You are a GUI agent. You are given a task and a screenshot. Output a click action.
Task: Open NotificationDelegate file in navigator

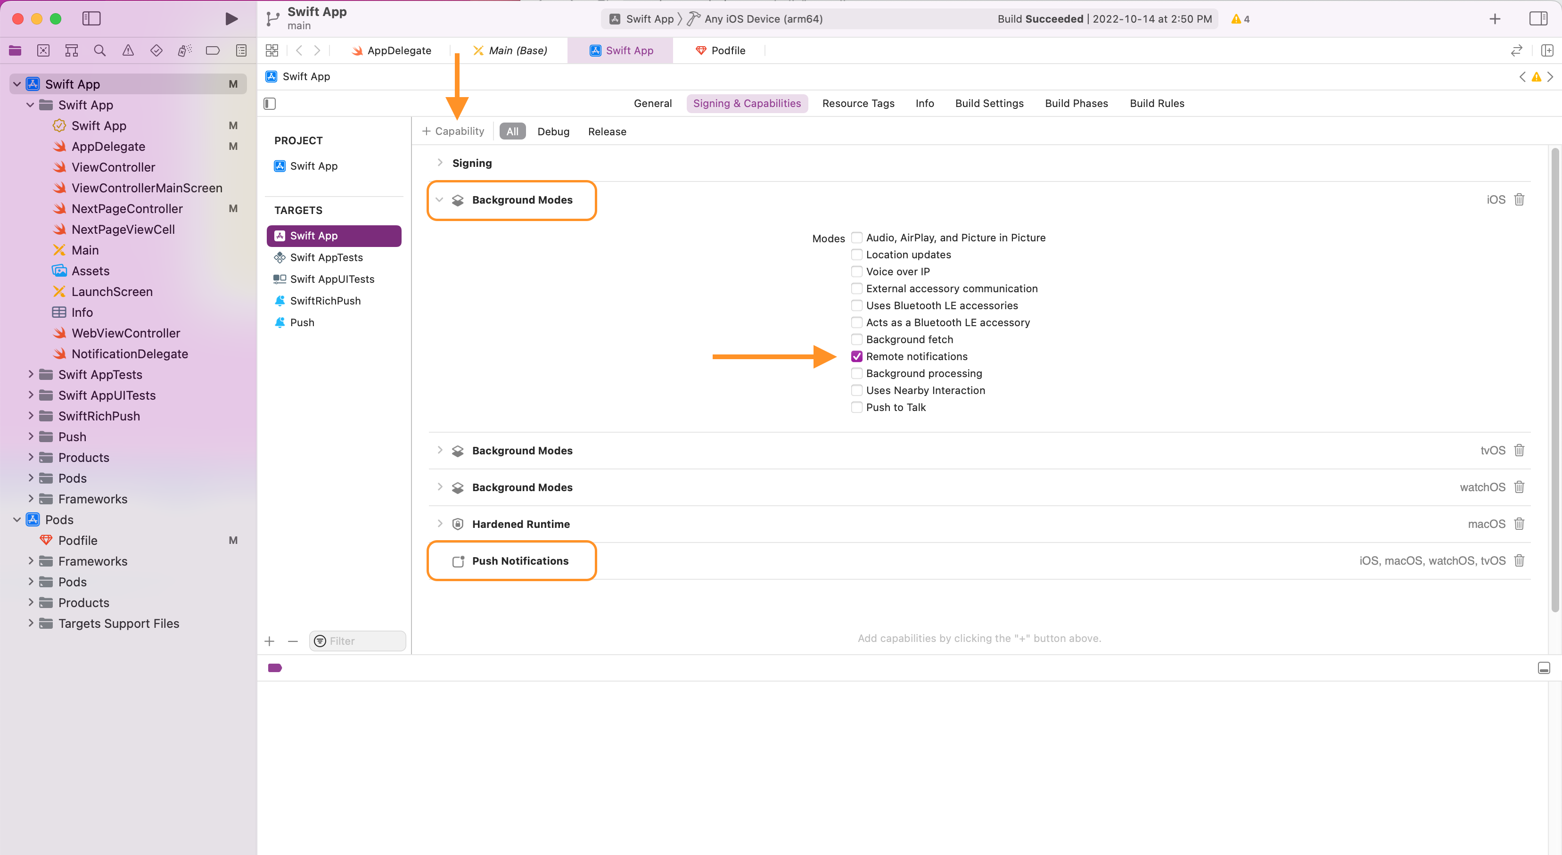[x=130, y=354]
